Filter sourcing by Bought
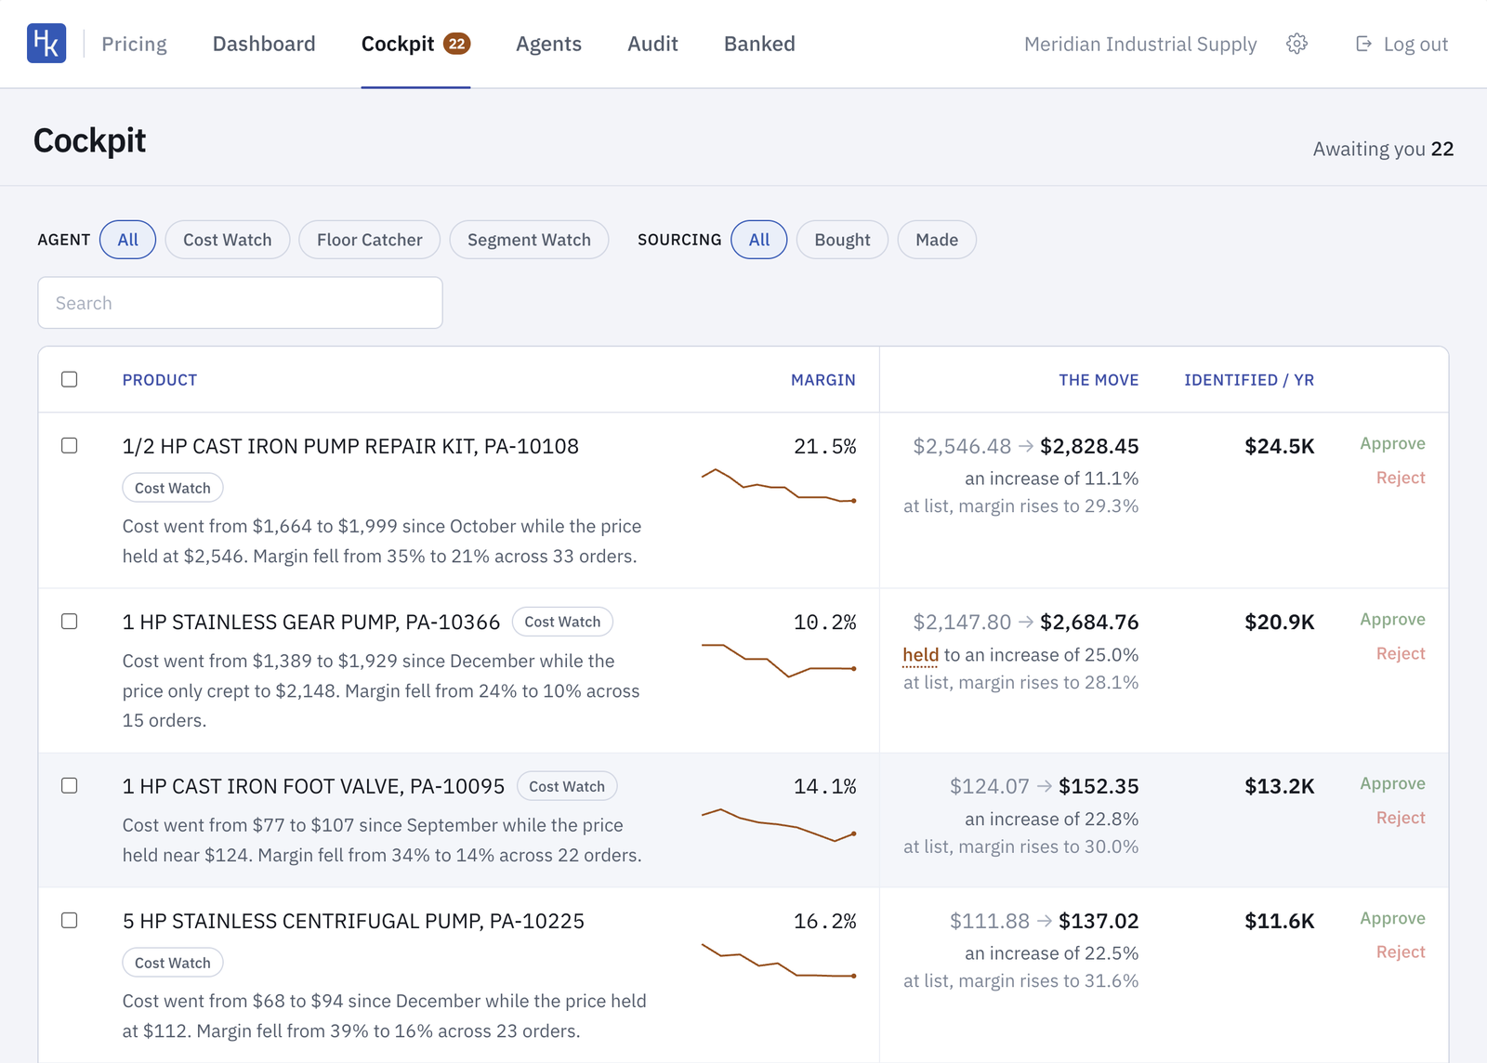 click(842, 240)
